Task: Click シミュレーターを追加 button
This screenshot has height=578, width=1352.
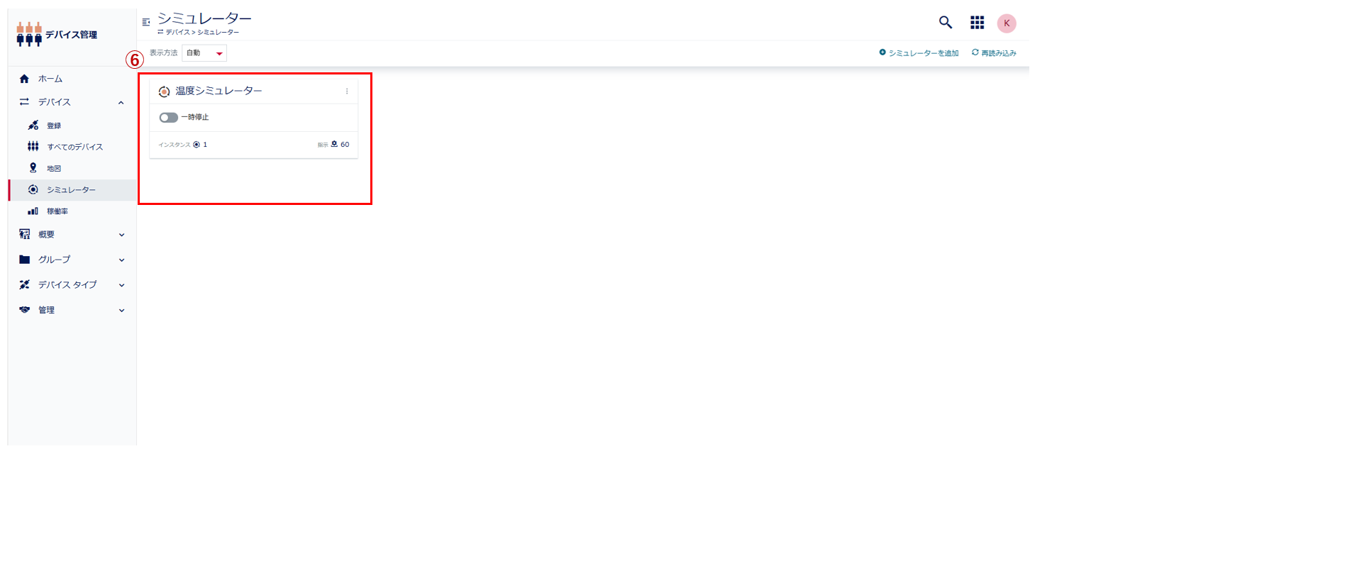Action: [919, 53]
